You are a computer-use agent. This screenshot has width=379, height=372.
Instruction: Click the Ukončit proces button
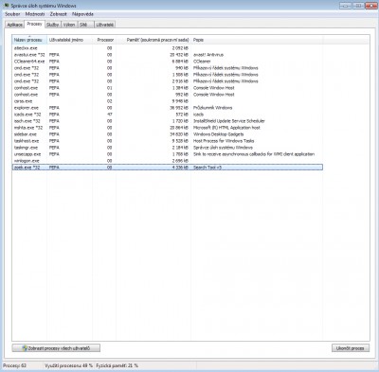(351, 348)
